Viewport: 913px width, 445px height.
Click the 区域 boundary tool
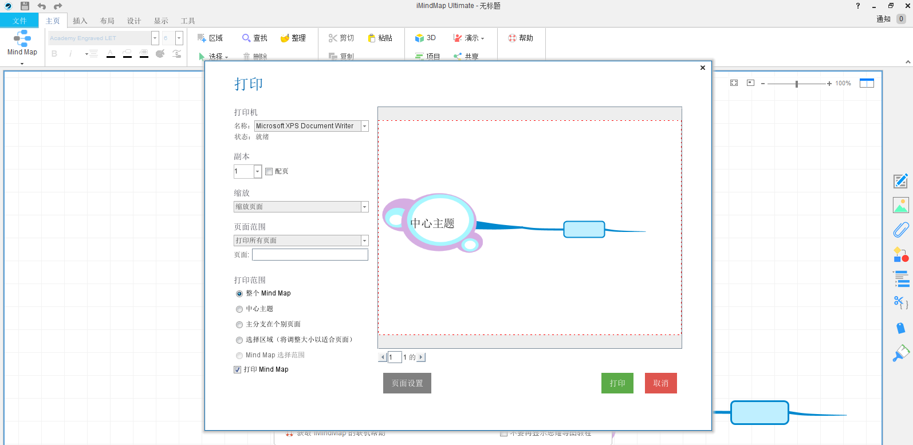point(210,38)
